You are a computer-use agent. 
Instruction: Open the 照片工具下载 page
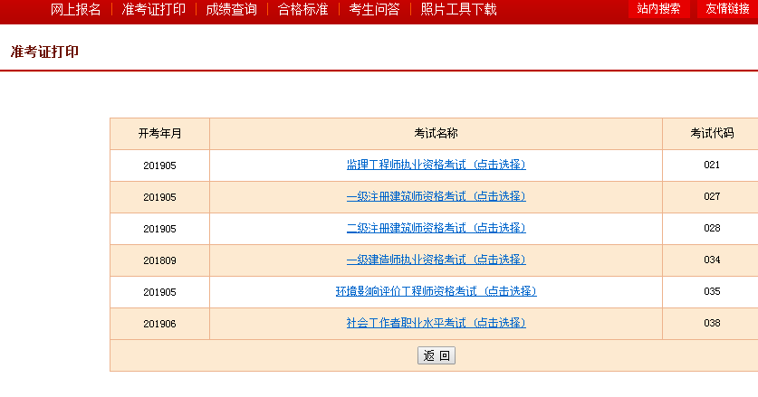[458, 9]
